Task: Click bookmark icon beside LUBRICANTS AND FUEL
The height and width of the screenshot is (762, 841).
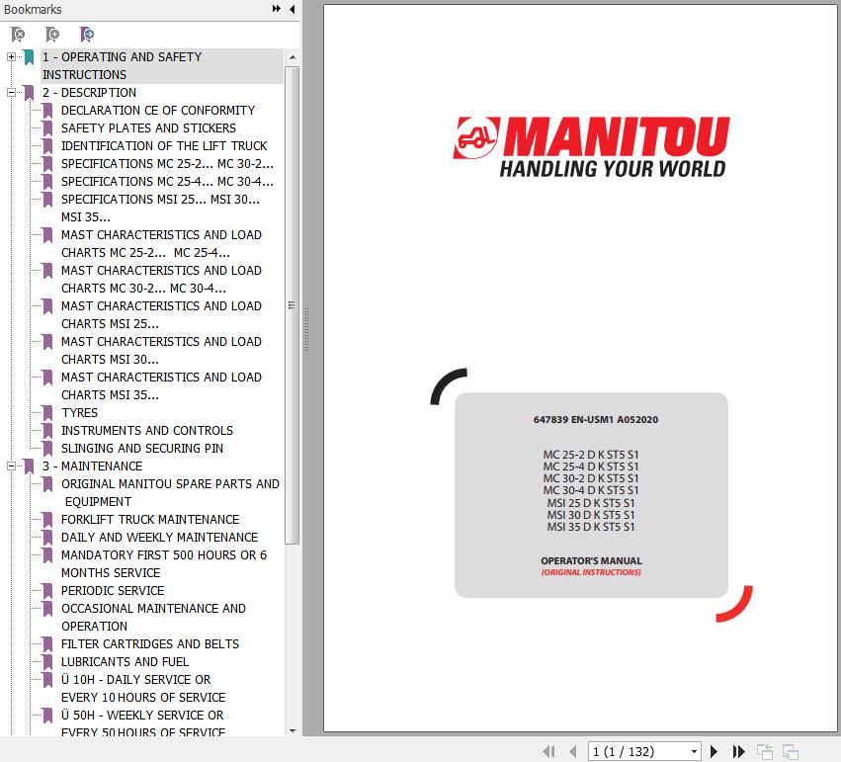Action: click(47, 662)
